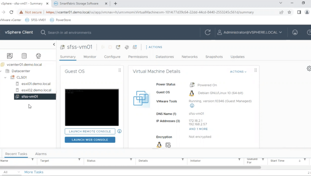
Task: Filter Recent Tasks by Status column
Action: tap(131, 160)
